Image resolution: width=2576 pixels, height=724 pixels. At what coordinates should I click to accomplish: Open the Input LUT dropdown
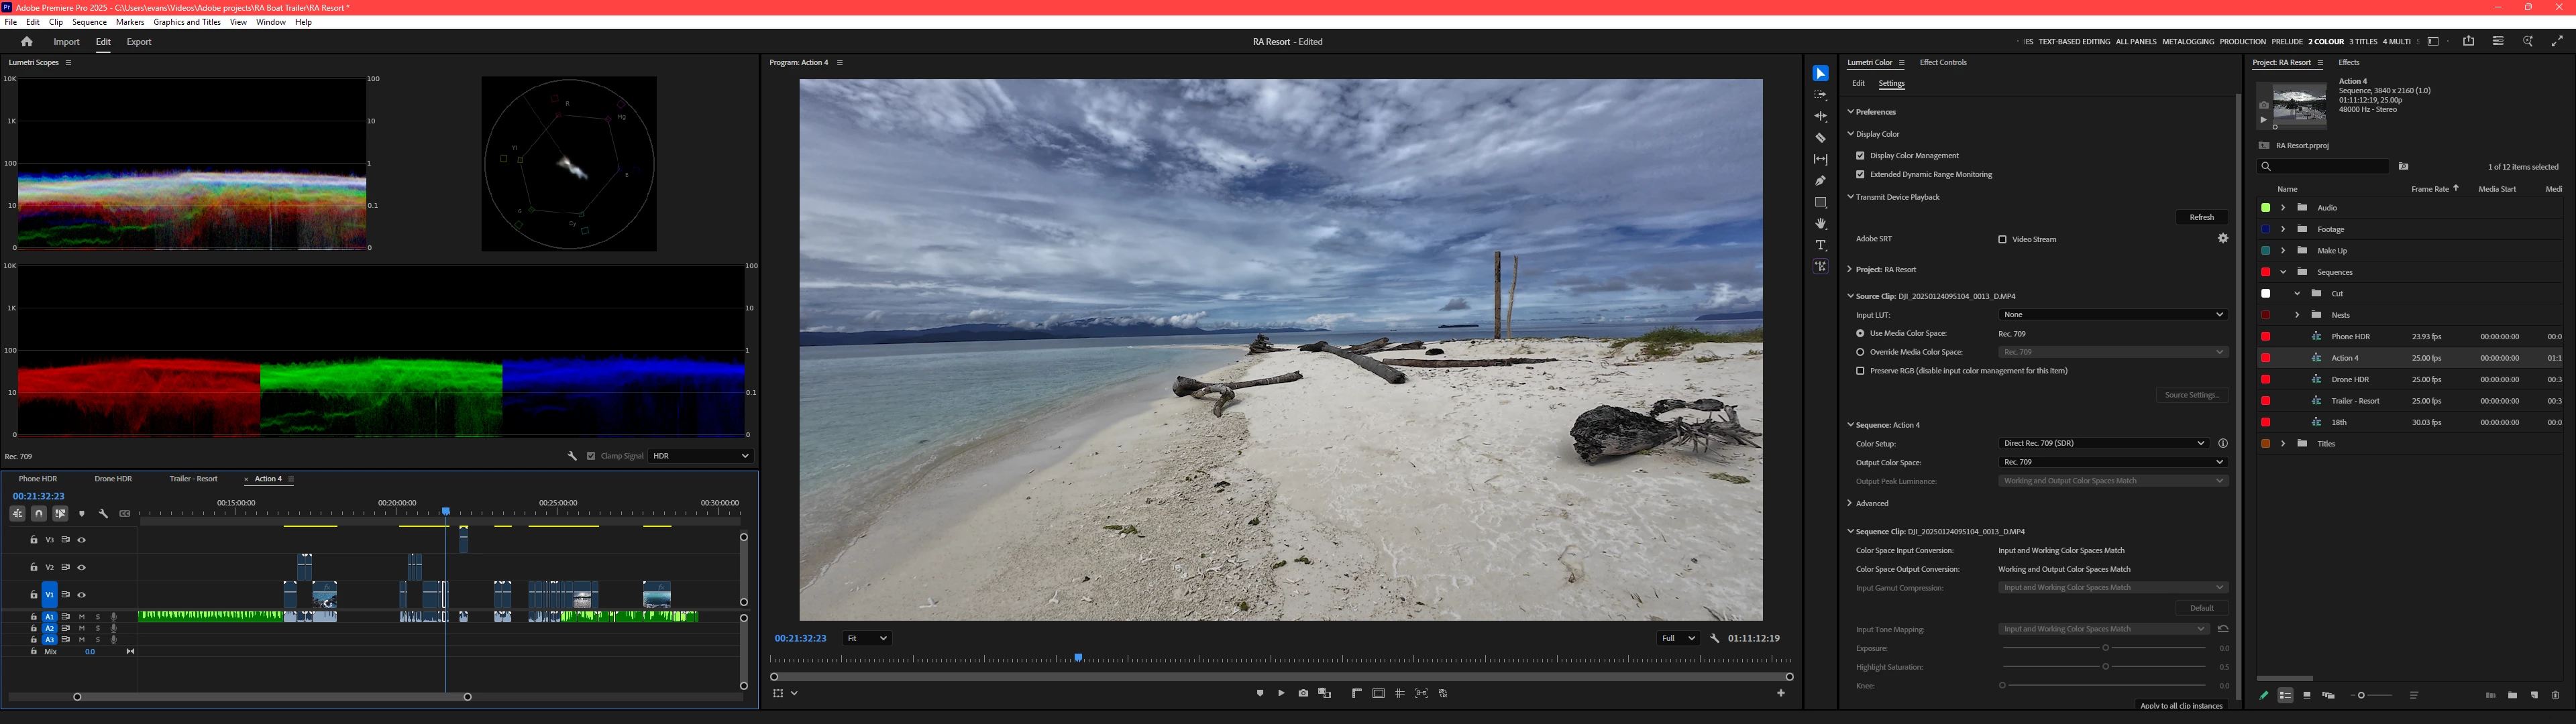pyautogui.click(x=2112, y=314)
